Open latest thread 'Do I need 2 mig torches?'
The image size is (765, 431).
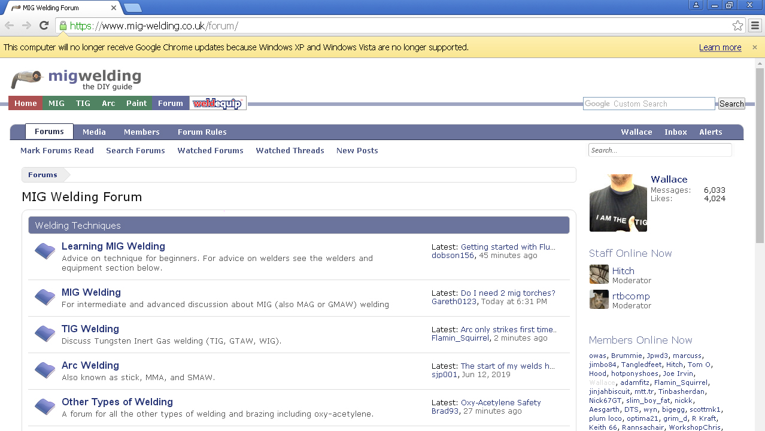508,293
